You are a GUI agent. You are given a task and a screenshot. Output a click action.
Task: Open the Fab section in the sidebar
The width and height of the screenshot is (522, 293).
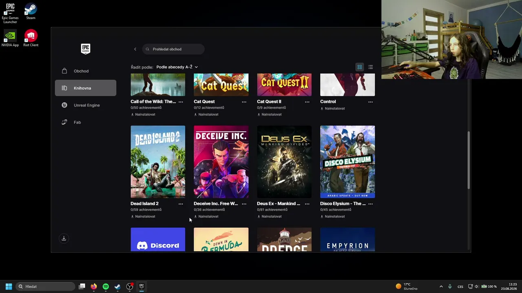86,122
